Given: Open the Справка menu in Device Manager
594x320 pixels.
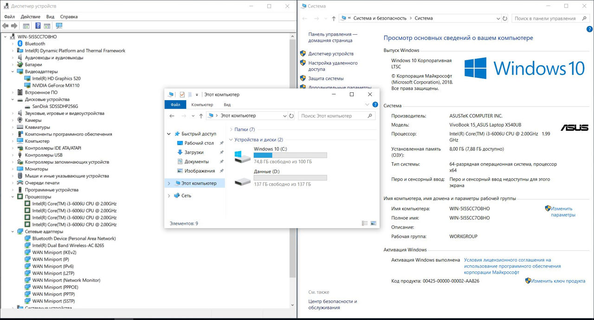Looking at the screenshot, I should pyautogui.click(x=69, y=17).
